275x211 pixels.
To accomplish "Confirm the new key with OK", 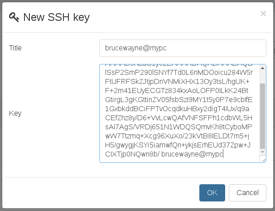I will (212, 193).
